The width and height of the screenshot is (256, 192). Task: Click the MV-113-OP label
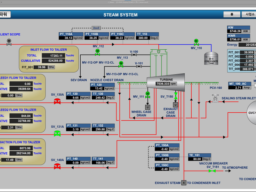click(x=114, y=74)
